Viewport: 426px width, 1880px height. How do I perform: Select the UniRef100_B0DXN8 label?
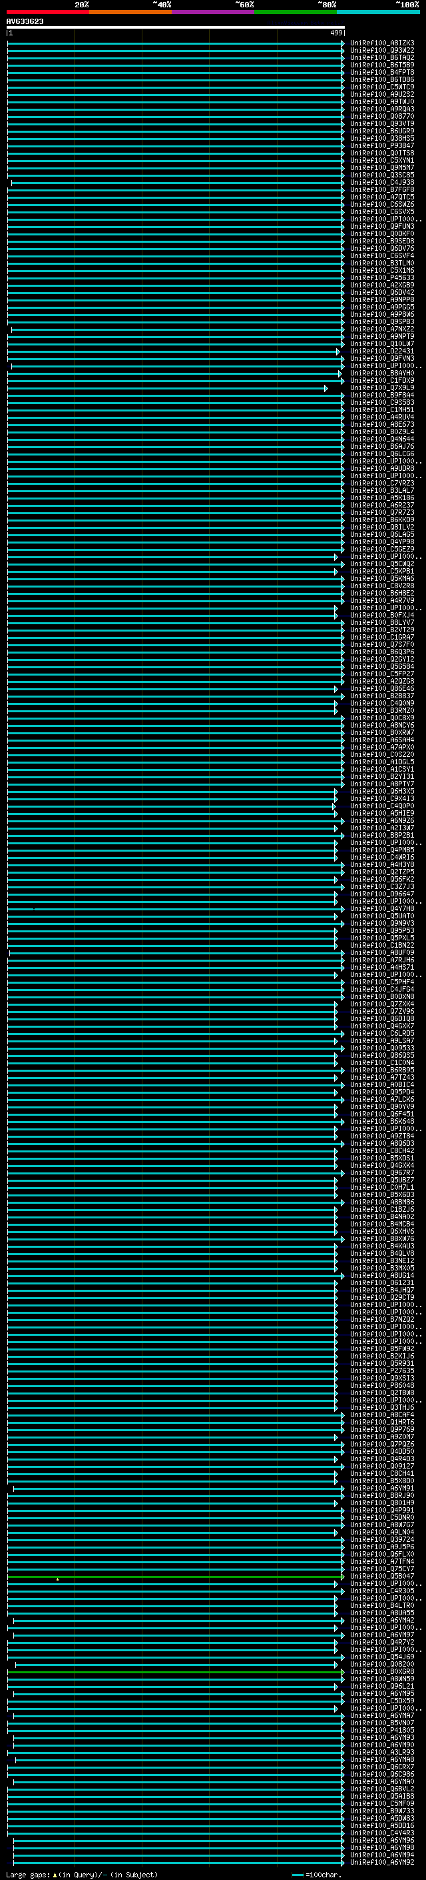tap(382, 998)
